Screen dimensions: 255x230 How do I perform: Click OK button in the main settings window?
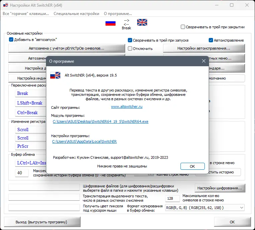[232, 222]
